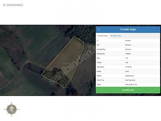The image size is (161, 121).
Task: Select the Çobanpınarı value in Mevkii row
Action: (130, 76)
